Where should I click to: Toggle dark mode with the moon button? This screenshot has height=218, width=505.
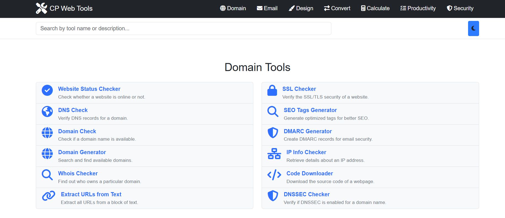coord(473,28)
